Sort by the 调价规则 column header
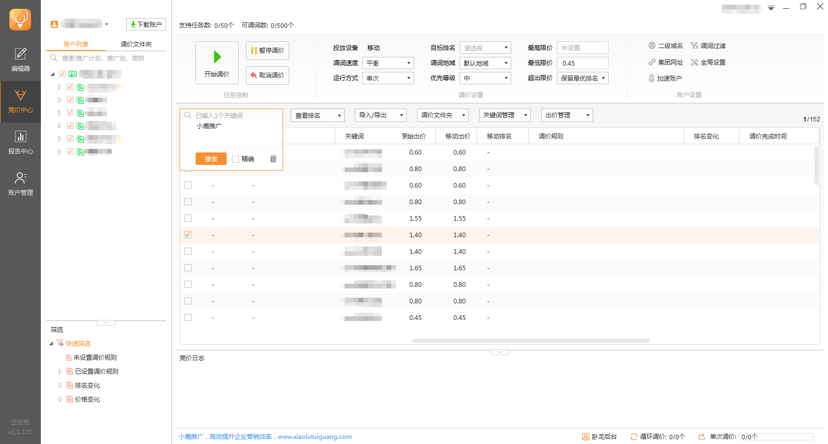 click(x=551, y=136)
